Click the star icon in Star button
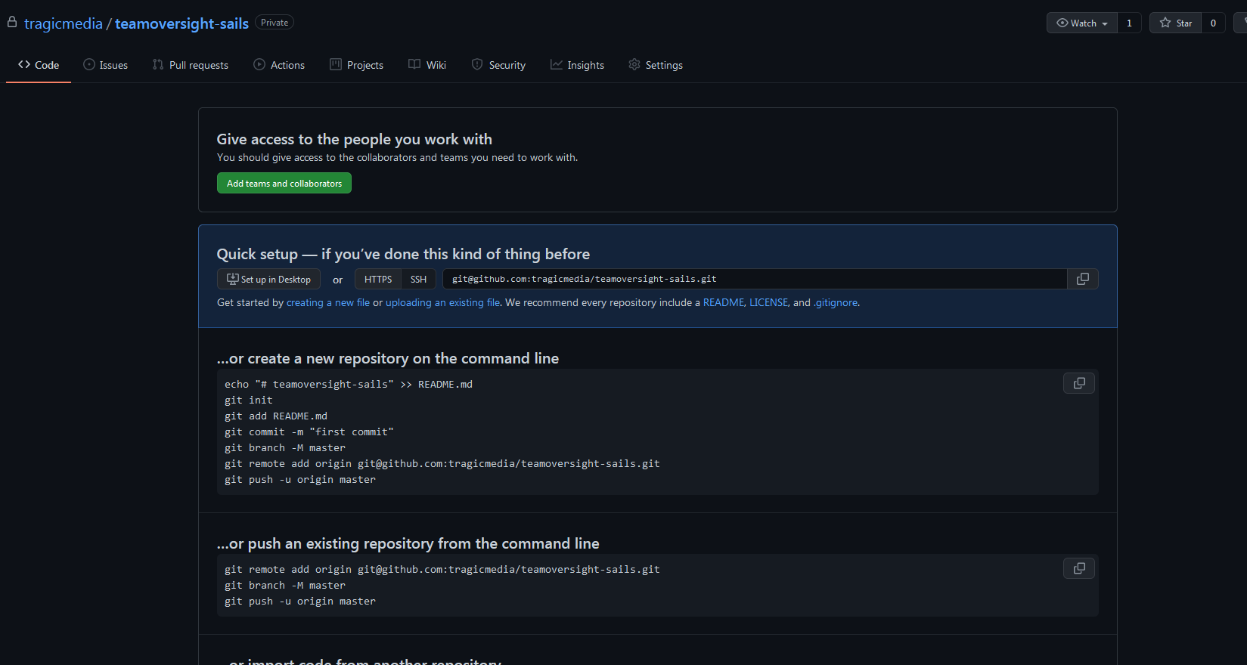This screenshot has height=665, width=1247. pos(1165,23)
